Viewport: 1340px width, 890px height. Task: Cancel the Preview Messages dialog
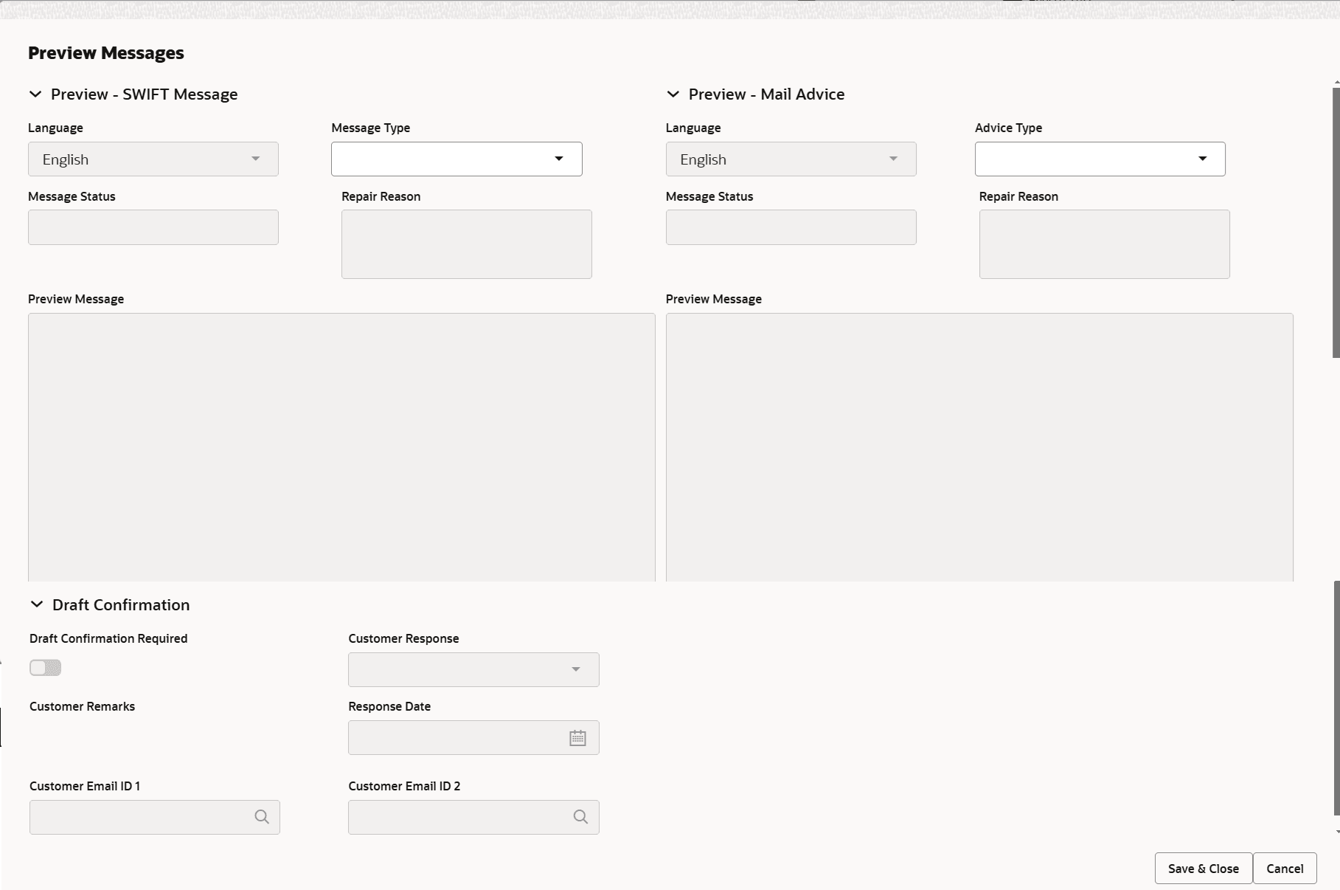click(x=1285, y=869)
